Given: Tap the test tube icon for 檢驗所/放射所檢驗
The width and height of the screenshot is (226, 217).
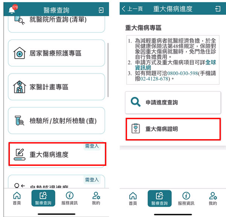Looking at the screenshot, I should click(x=19, y=120).
